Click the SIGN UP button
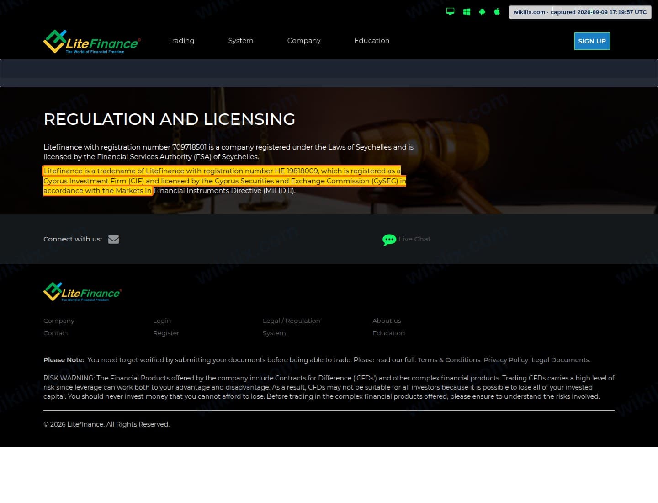This screenshot has height=503, width=658. click(592, 41)
